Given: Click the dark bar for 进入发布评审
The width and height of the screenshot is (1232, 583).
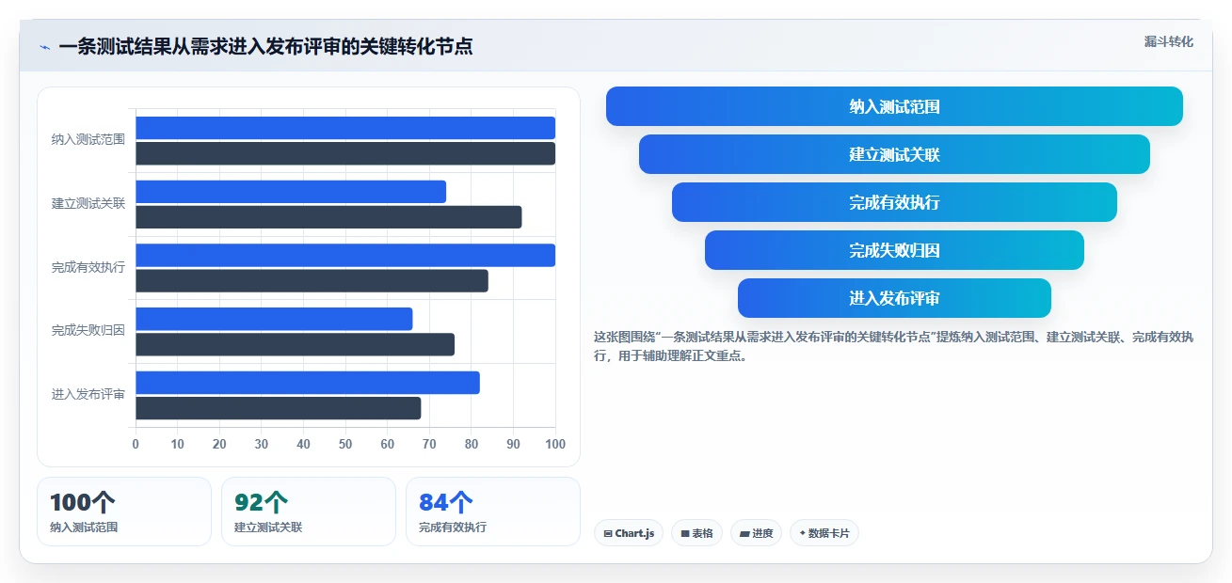Looking at the screenshot, I should tap(279, 408).
